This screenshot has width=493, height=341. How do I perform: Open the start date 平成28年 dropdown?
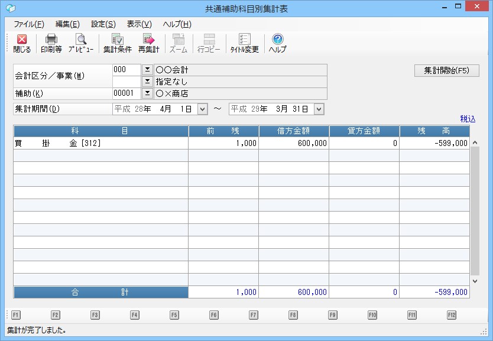[x=202, y=109]
